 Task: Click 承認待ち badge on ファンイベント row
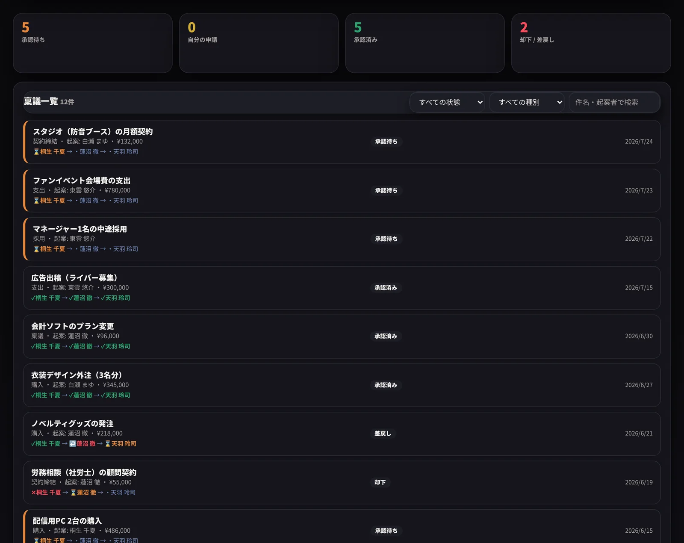pos(386,190)
